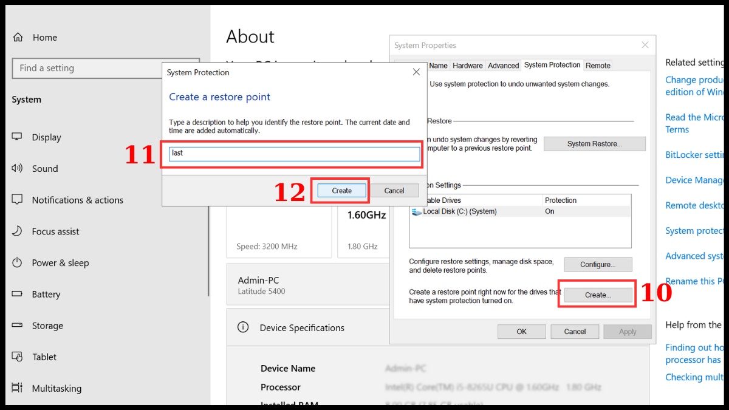Focus the restore point description field
729x410 pixels.
295,153
